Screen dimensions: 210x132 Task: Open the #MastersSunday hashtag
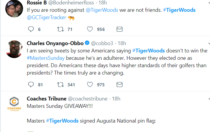click(x=45, y=58)
